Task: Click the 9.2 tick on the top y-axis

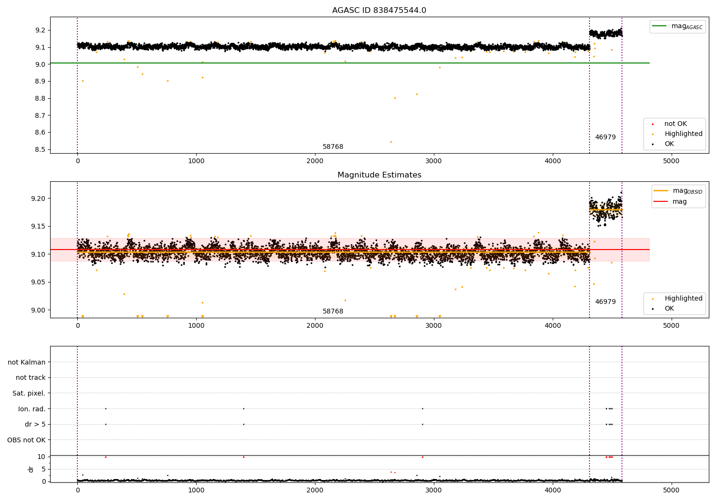Action: 41,31
